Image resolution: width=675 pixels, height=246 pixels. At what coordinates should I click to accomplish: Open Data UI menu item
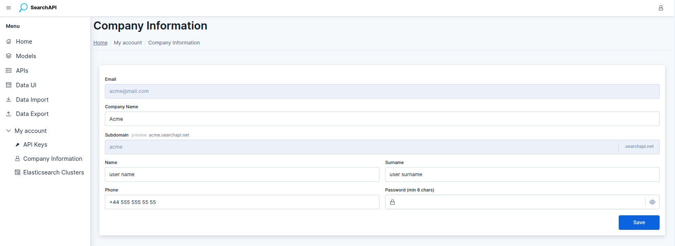(x=26, y=85)
